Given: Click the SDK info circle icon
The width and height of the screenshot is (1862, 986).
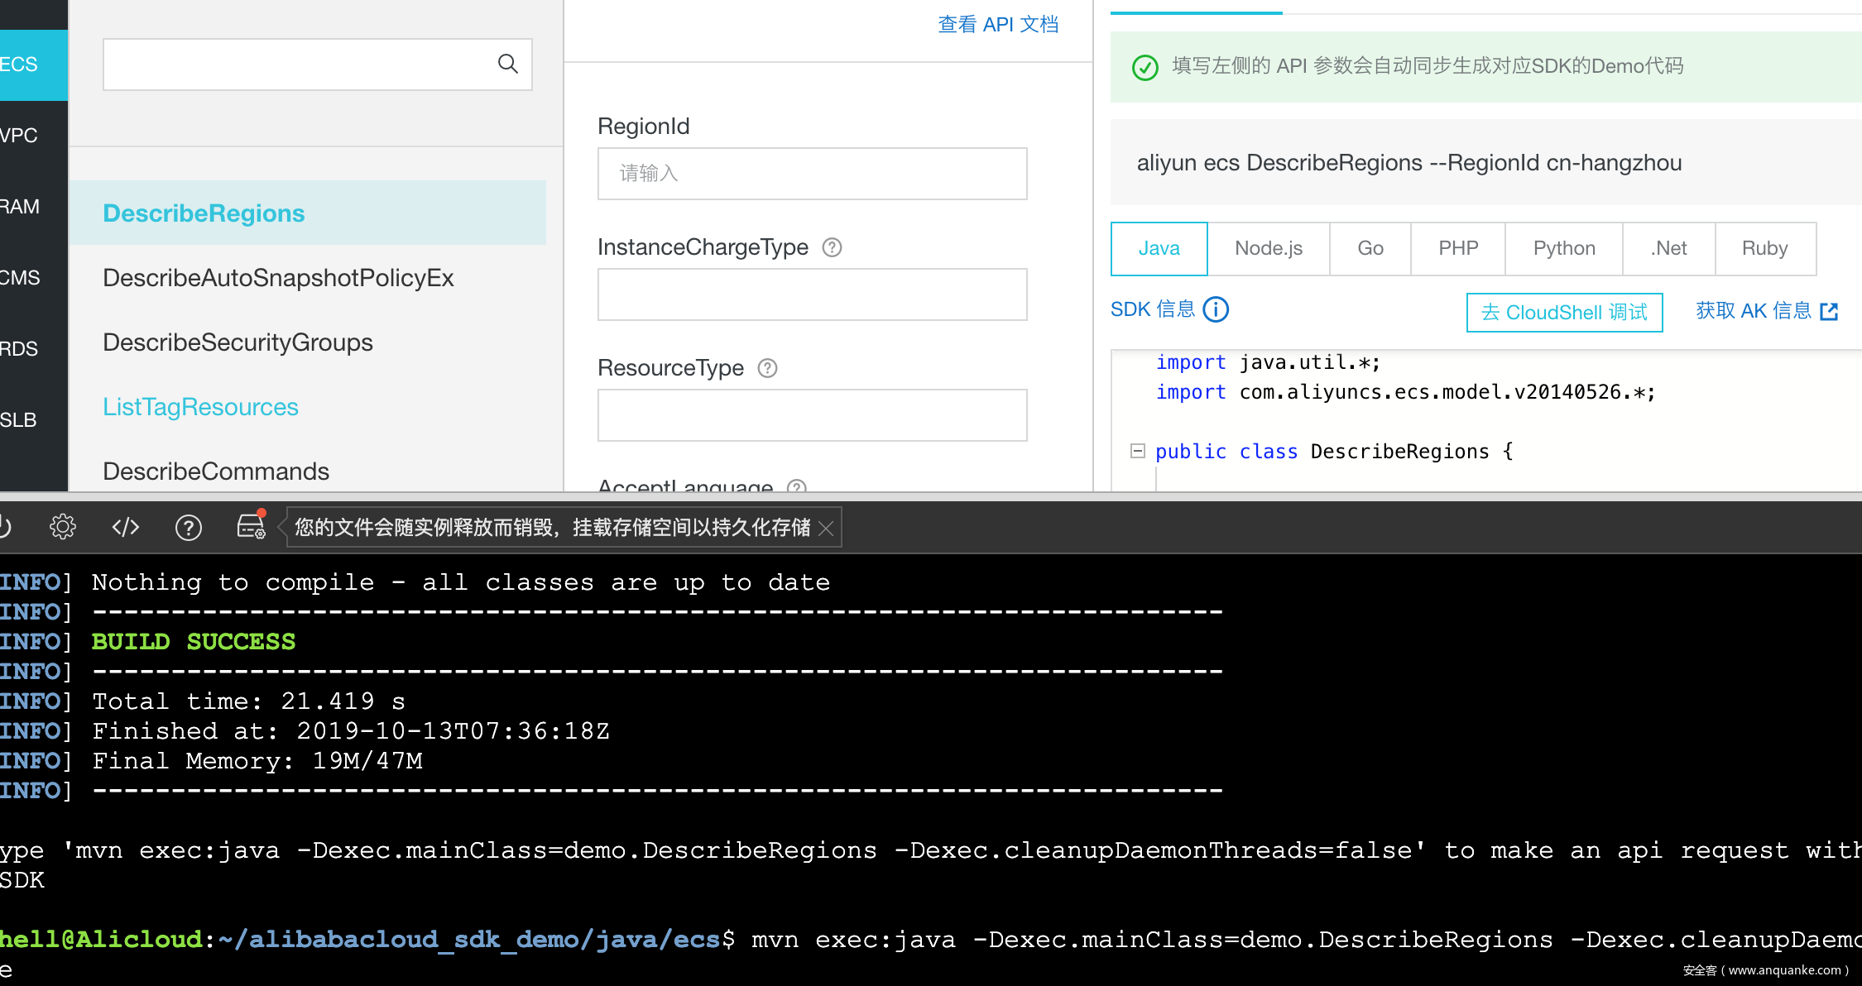Looking at the screenshot, I should point(1216,309).
